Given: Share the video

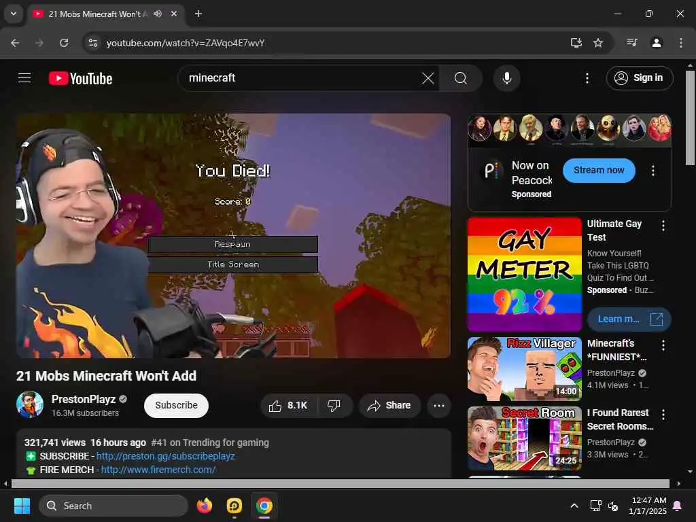Looking at the screenshot, I should pos(389,405).
